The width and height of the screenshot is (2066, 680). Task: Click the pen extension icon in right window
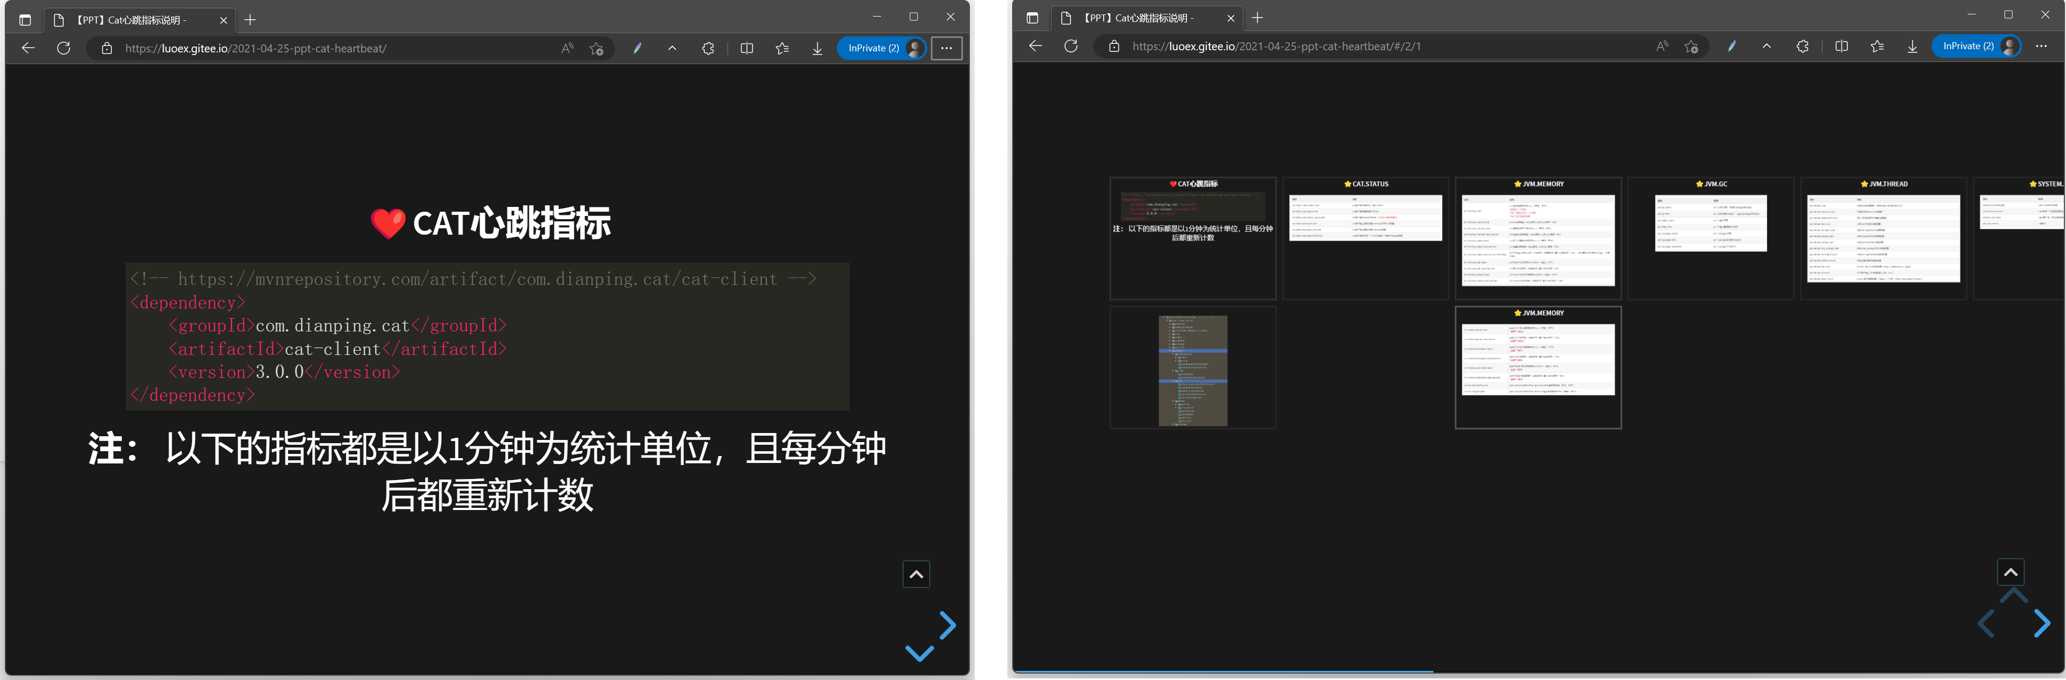pos(1731,47)
